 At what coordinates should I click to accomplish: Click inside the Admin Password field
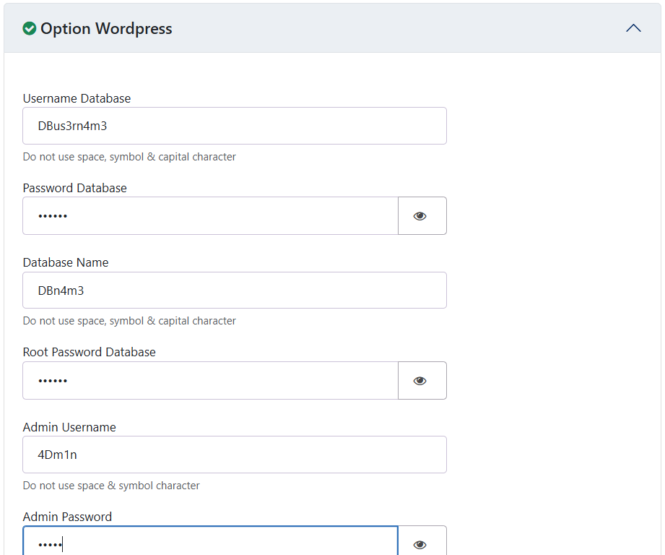210,544
